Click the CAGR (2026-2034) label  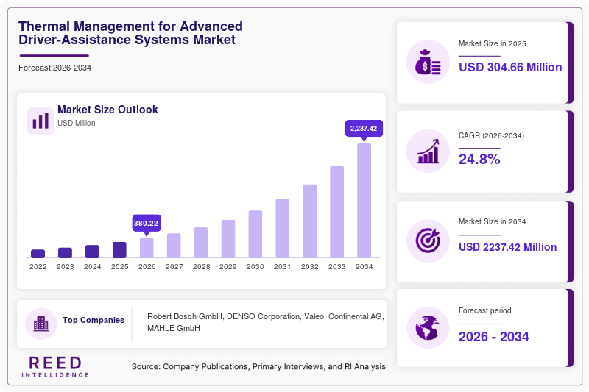491,135
